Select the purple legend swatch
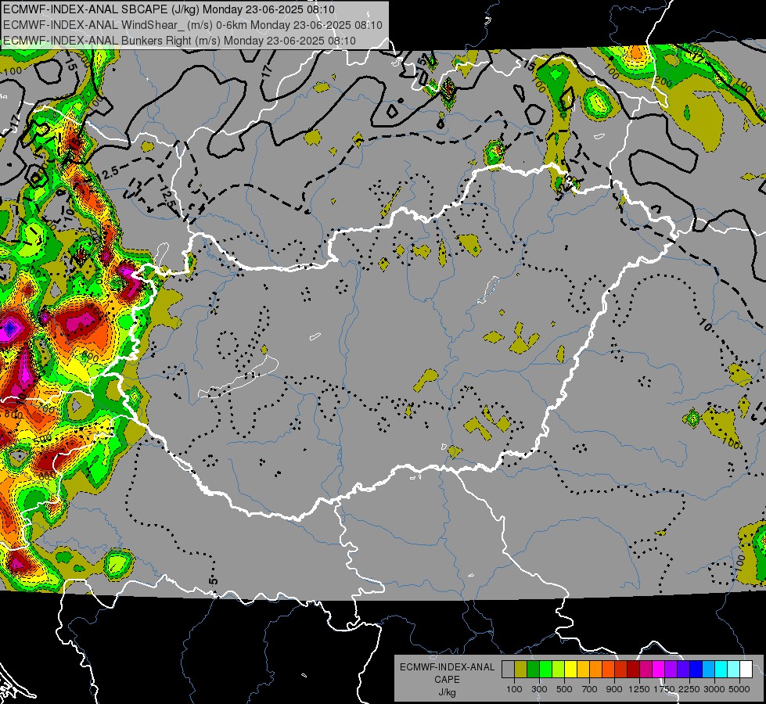 (671, 669)
